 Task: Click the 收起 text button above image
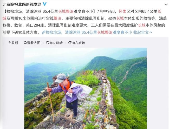pyautogui.click(x=15, y=43)
